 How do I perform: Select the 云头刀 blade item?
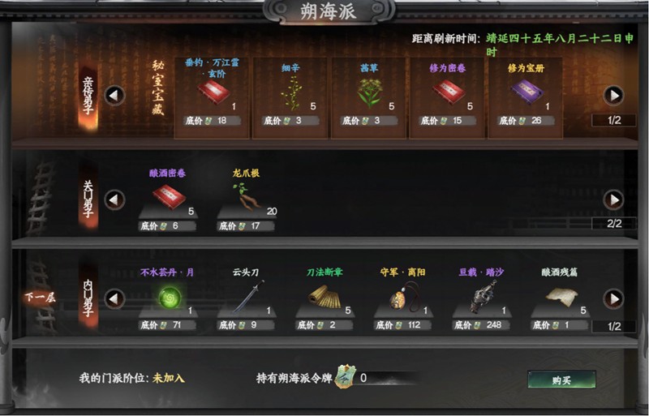(x=248, y=296)
